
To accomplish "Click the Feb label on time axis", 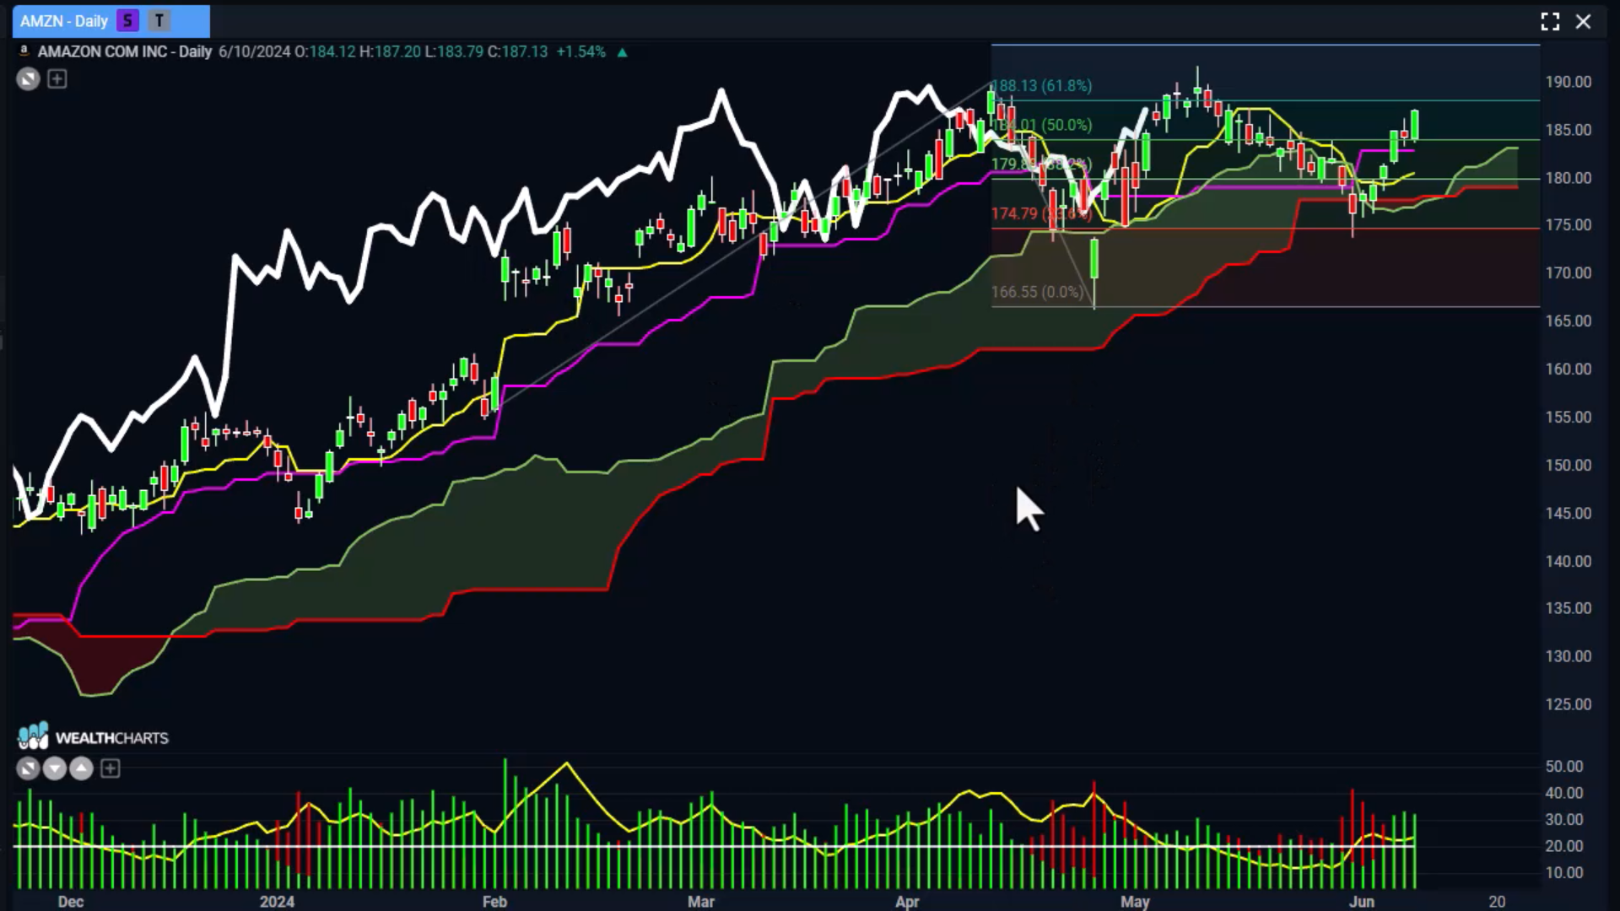I will click(x=494, y=902).
